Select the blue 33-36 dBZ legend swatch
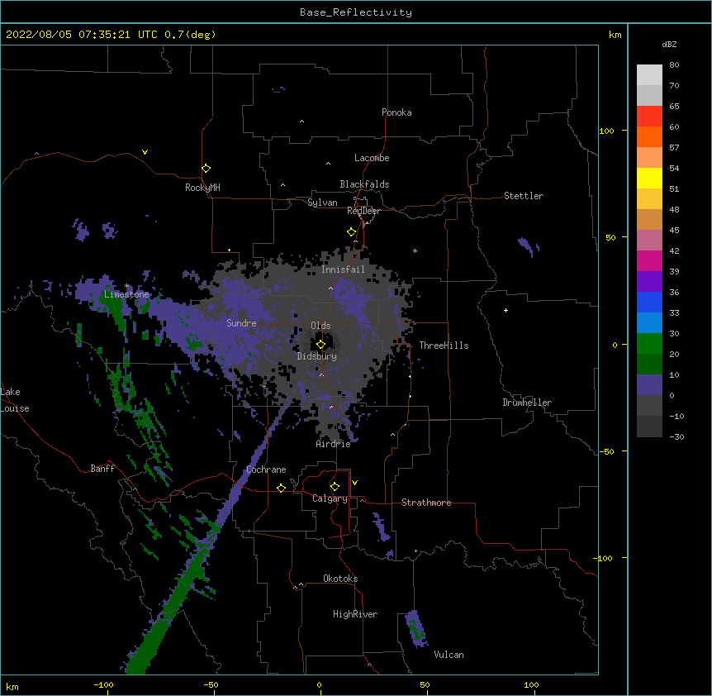712x696 pixels. pyautogui.click(x=649, y=302)
